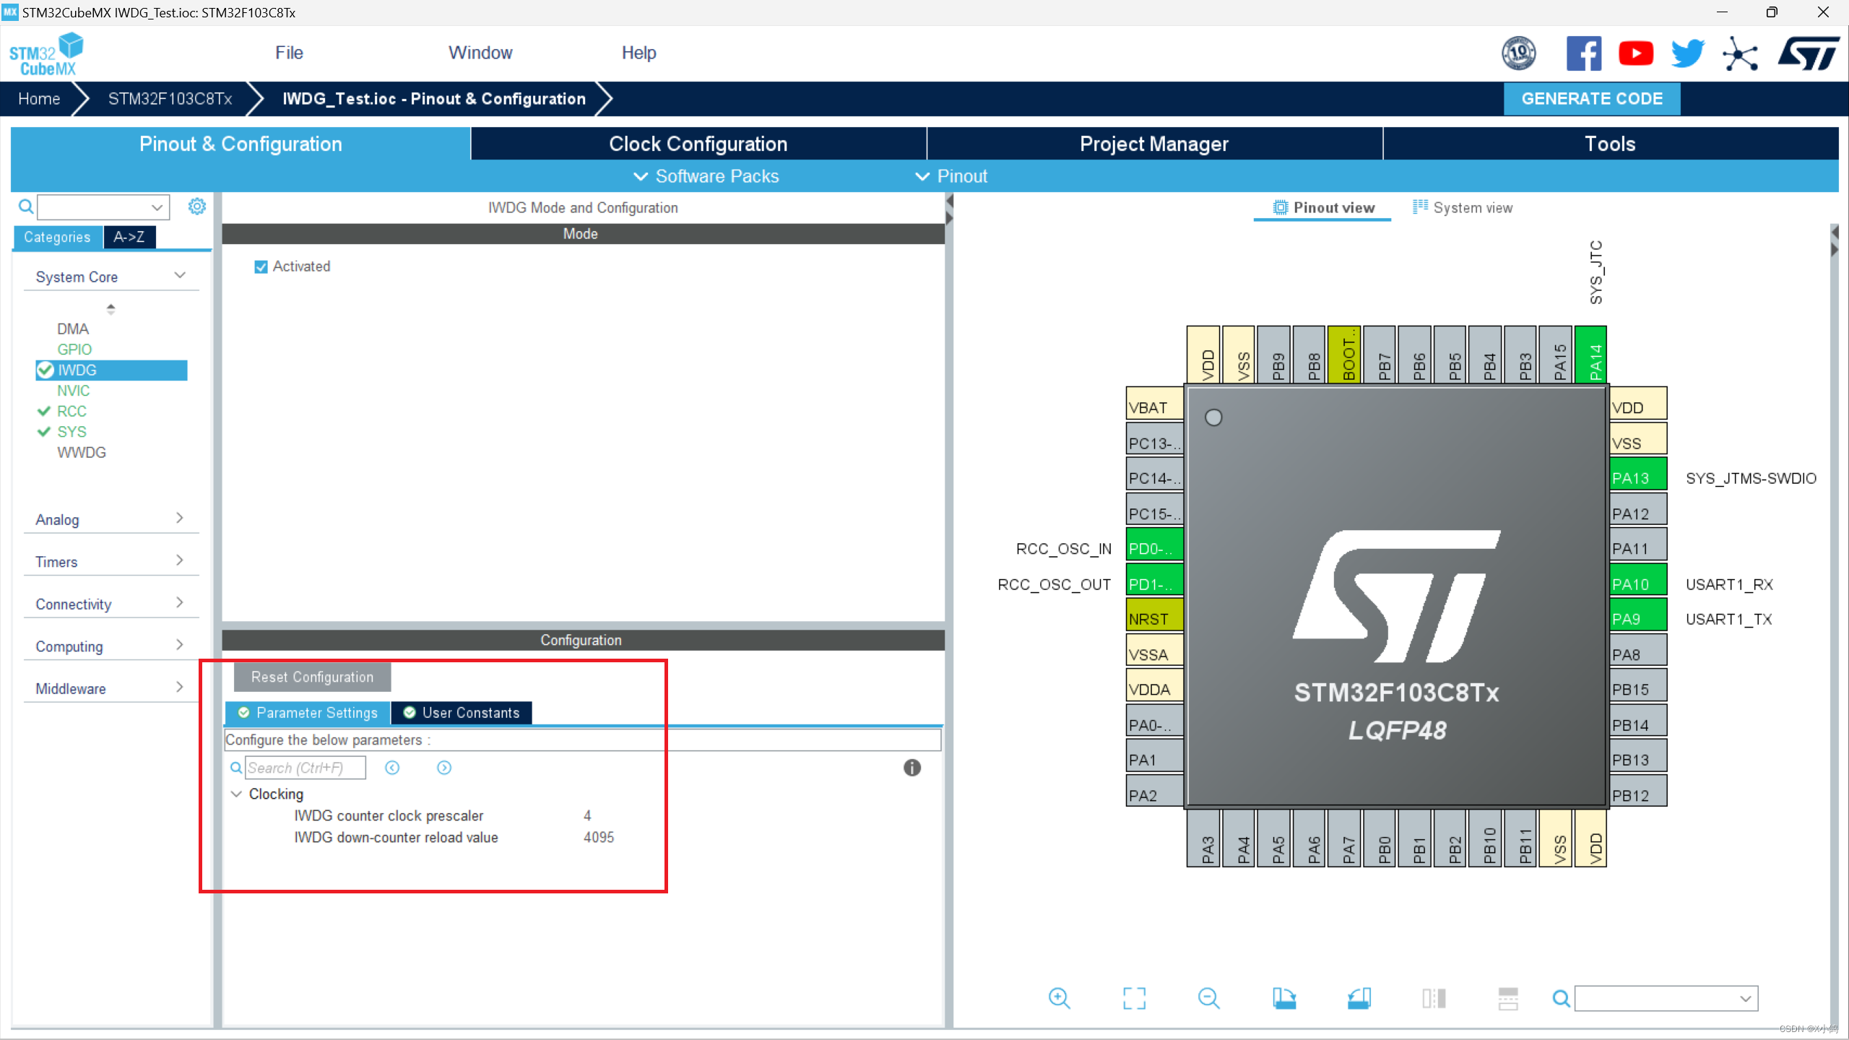Expand the Analog category
Viewport: 1849px width, 1040px height.
click(x=109, y=518)
